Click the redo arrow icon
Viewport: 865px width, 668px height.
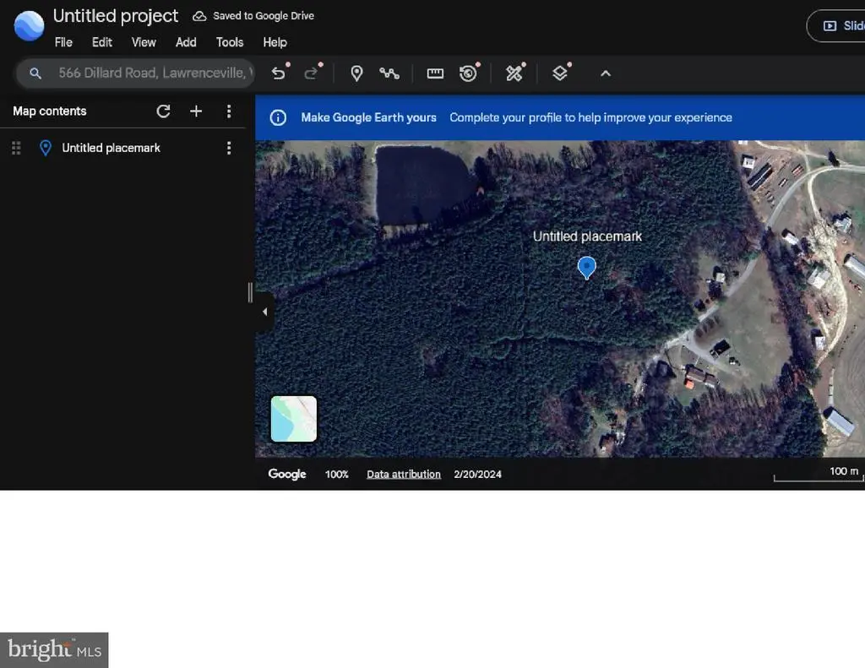point(311,73)
